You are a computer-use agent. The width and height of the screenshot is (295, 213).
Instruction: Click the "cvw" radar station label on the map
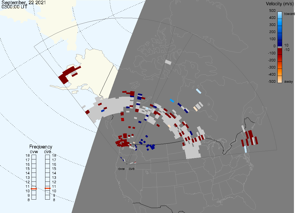(122, 169)
